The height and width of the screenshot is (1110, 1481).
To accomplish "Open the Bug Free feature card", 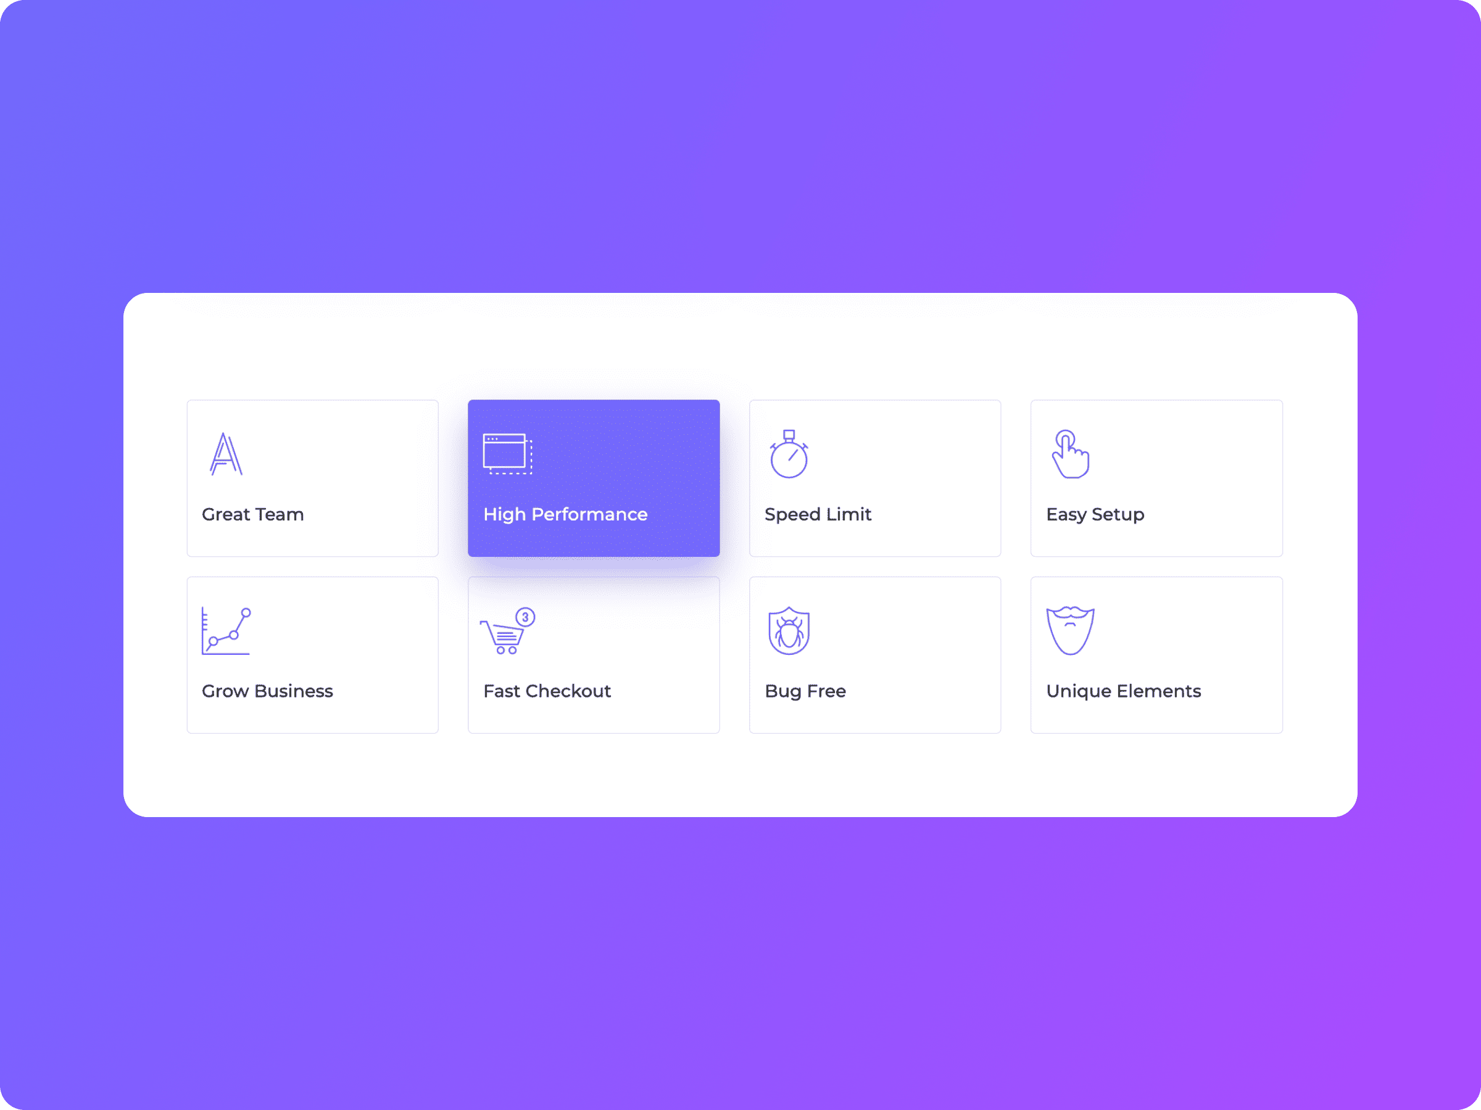I will point(874,654).
